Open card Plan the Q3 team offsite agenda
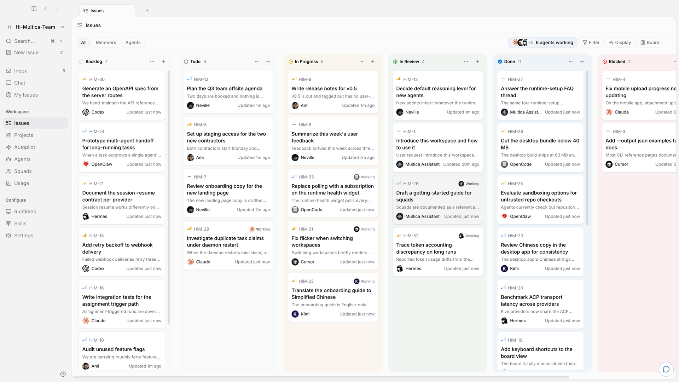Image resolution: width=679 pixels, height=382 pixels. click(228, 92)
